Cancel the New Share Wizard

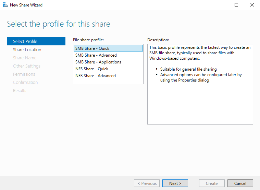240,183
